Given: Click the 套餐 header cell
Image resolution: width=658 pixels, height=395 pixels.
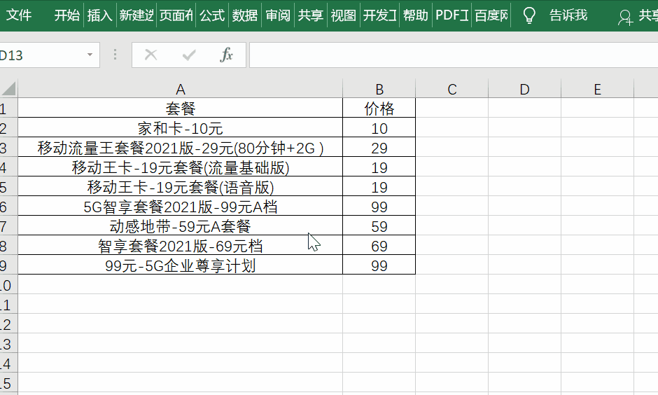Looking at the screenshot, I should (181, 109).
